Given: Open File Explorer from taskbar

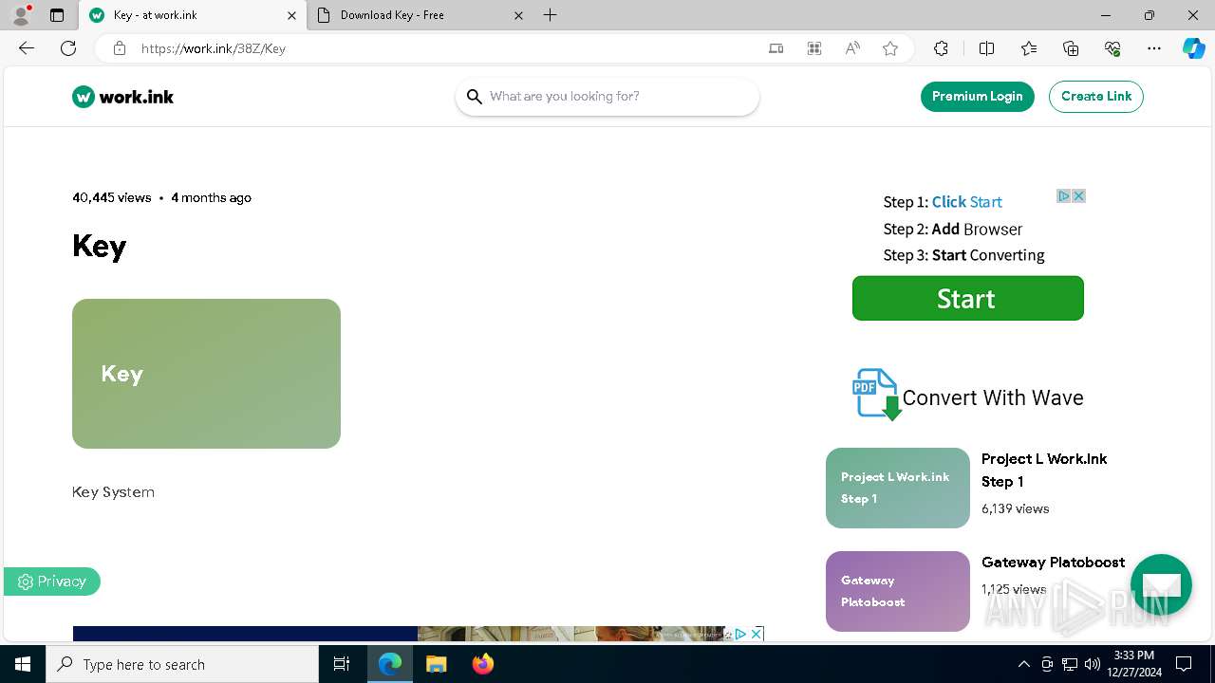Looking at the screenshot, I should click(x=436, y=664).
